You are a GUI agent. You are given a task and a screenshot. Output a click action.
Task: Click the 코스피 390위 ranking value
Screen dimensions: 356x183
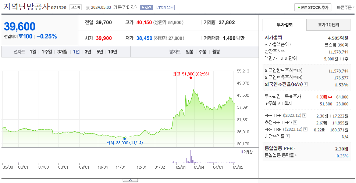tap(337, 45)
